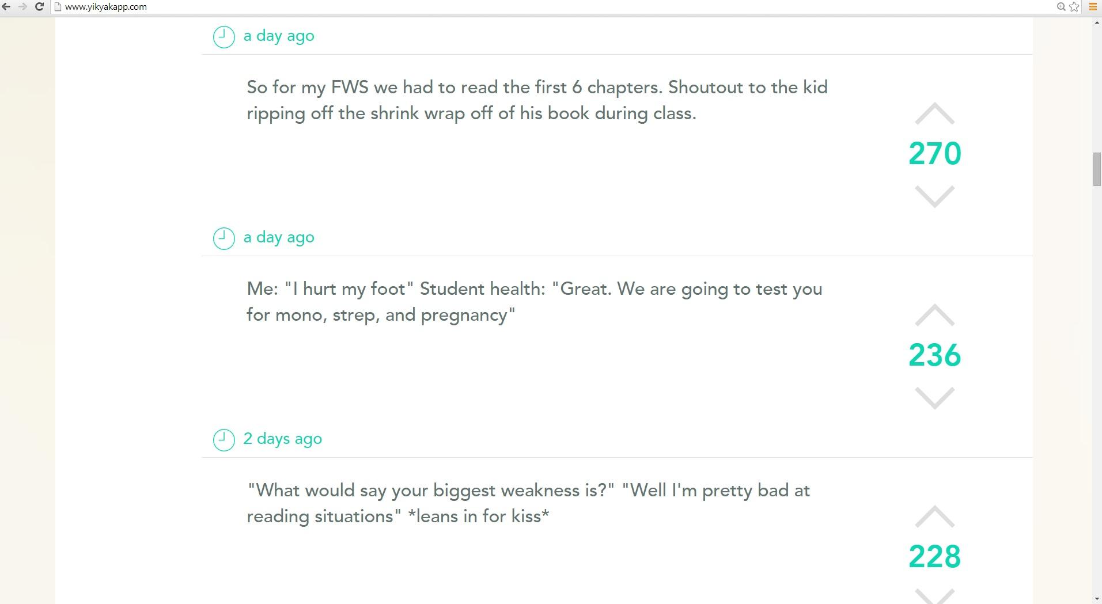Viewport: 1102px width, 604px height.
Task: Upvote the biggest weakness kiss post
Action: (934, 516)
